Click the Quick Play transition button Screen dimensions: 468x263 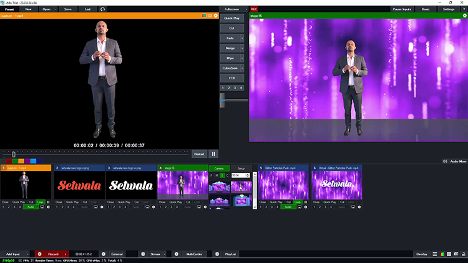232,17
